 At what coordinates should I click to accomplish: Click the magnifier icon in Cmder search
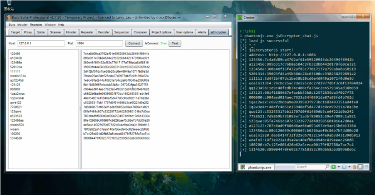click(x=327, y=167)
